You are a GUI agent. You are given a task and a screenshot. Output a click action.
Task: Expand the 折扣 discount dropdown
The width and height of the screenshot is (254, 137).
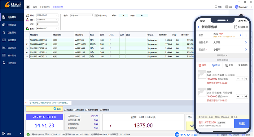click(57, 28)
